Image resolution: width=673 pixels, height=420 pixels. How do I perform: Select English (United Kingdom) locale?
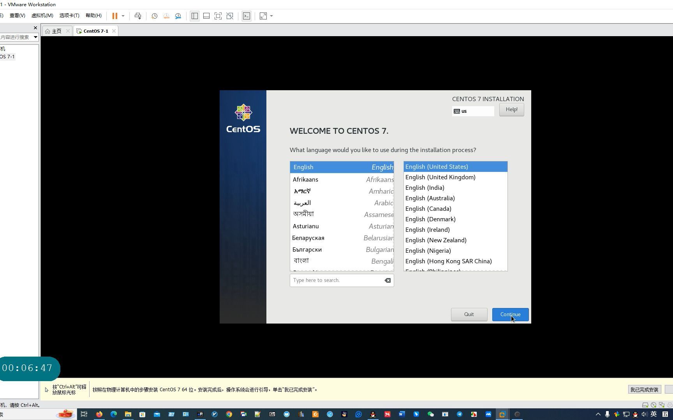[x=455, y=177]
